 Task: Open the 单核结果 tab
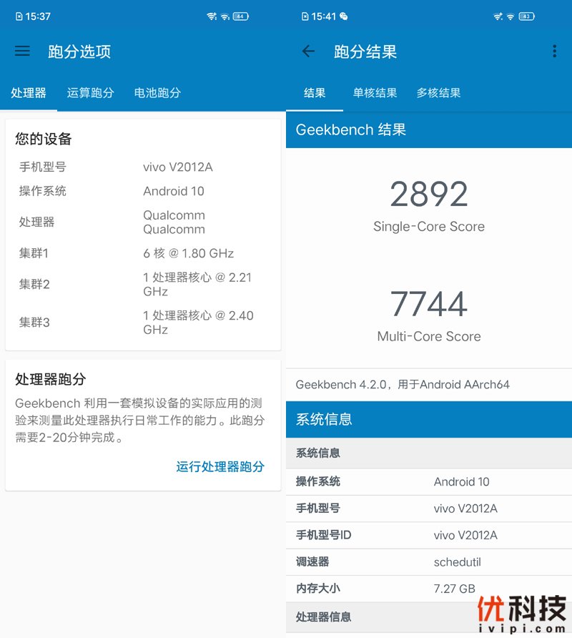pyautogui.click(x=375, y=93)
